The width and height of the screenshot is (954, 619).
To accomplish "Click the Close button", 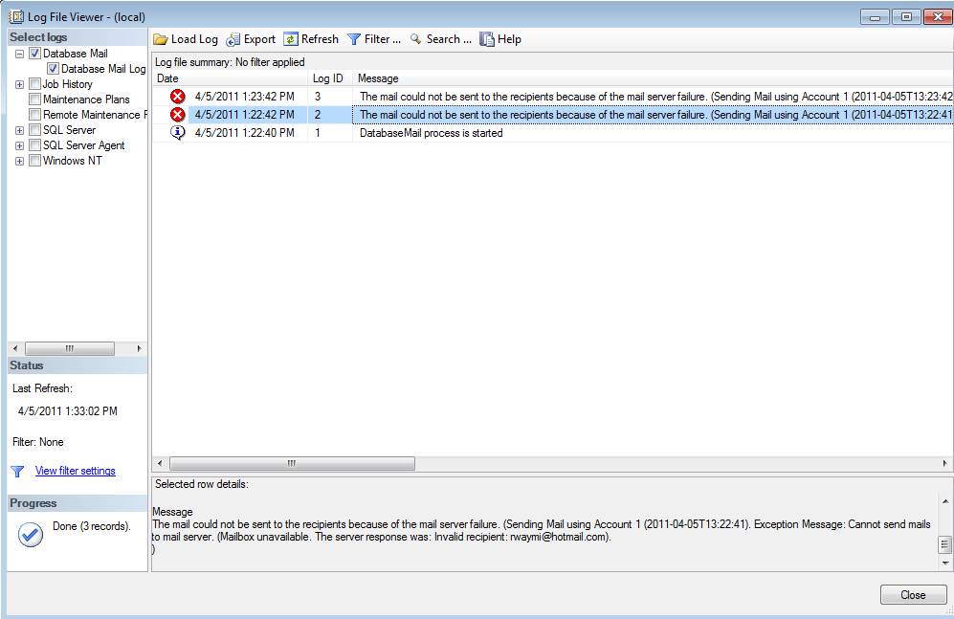I will (x=913, y=595).
